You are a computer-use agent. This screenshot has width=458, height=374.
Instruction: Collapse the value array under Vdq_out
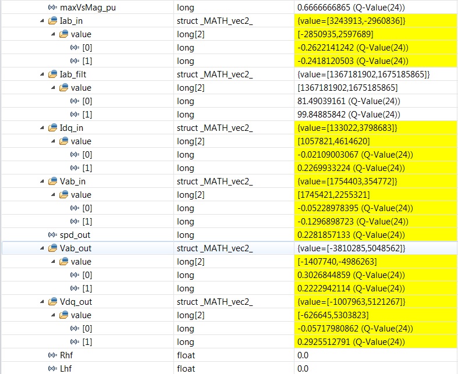click(53, 315)
